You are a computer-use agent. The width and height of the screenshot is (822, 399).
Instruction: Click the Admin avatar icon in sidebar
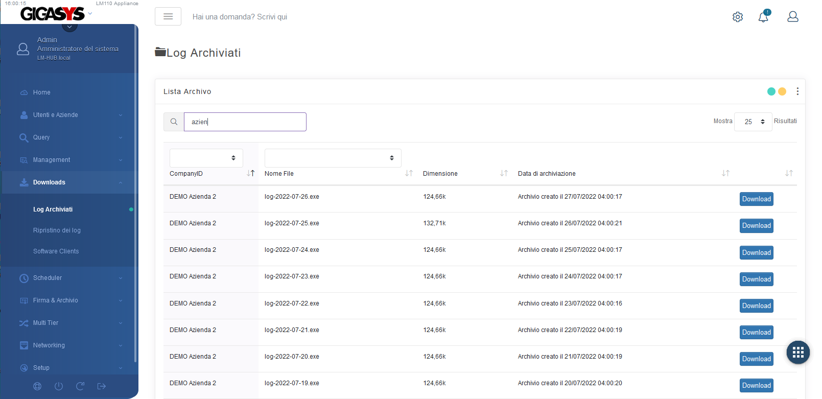pyautogui.click(x=23, y=49)
